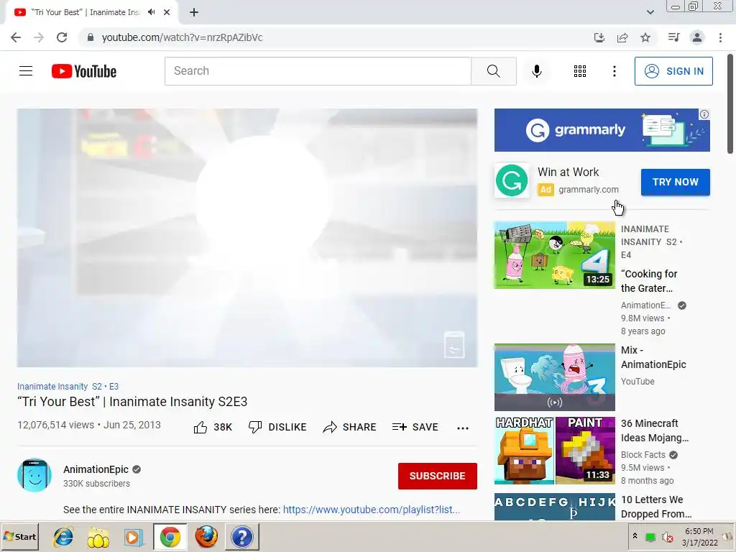
Task: Open Mix - AnimationEpic thumbnail
Action: (554, 377)
